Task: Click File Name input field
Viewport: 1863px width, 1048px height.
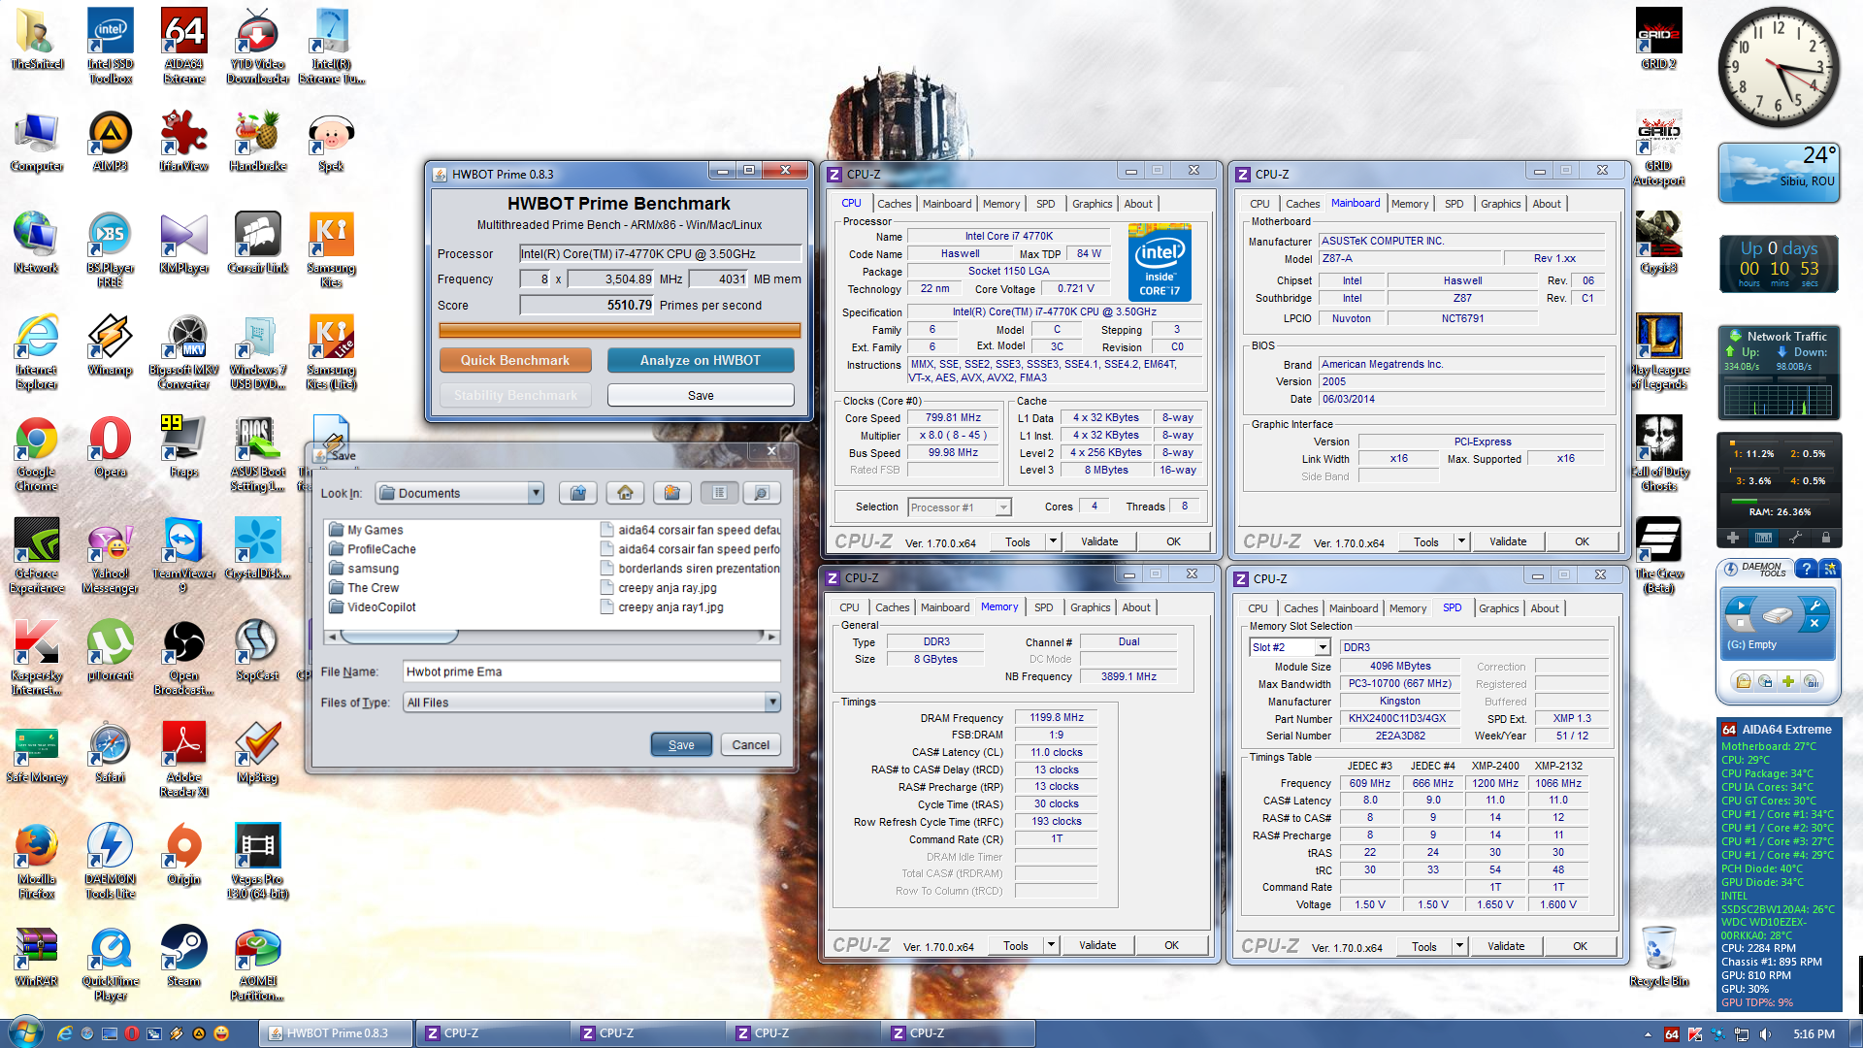Action: [x=592, y=671]
